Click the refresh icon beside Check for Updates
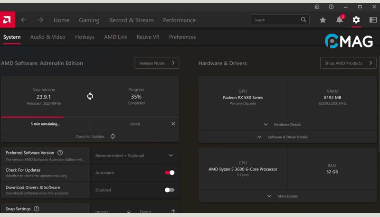 tap(113, 136)
